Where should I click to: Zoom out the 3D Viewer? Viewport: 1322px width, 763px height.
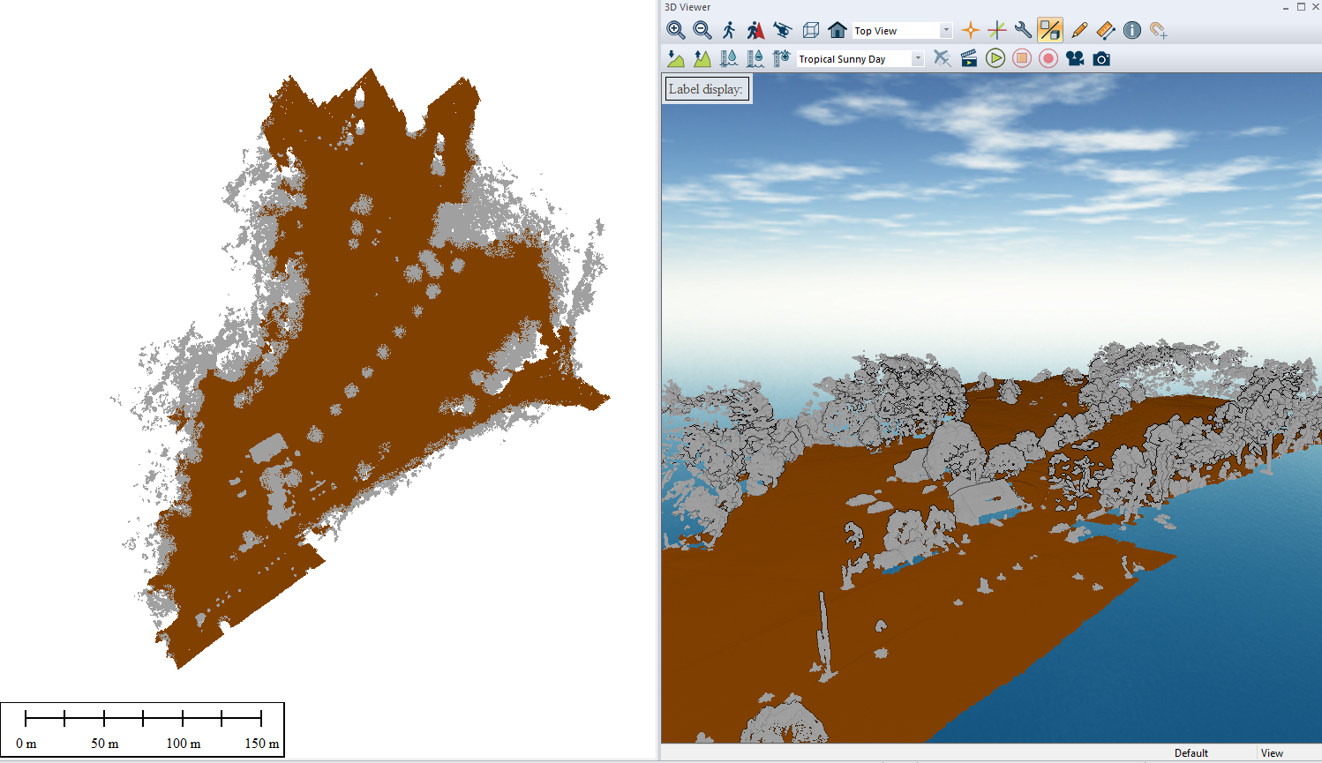[702, 31]
